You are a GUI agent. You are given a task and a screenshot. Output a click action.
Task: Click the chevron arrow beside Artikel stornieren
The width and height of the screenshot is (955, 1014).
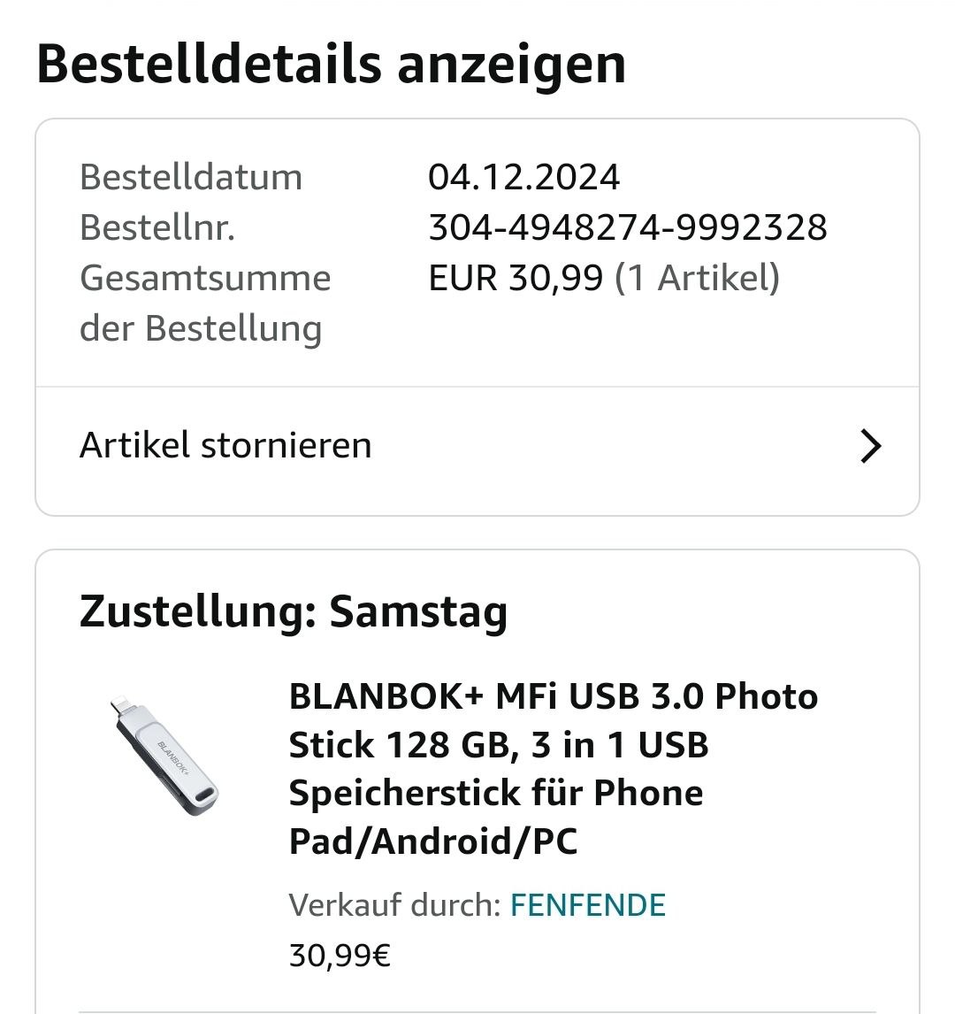pyautogui.click(x=870, y=447)
